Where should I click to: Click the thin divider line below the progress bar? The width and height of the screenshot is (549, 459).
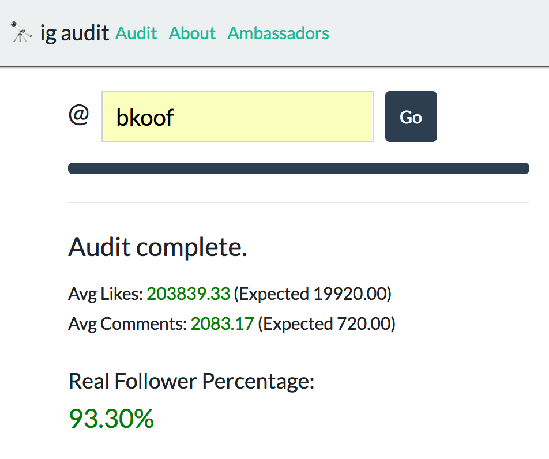point(298,203)
